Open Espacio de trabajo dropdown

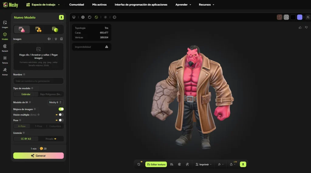pos(43,5)
